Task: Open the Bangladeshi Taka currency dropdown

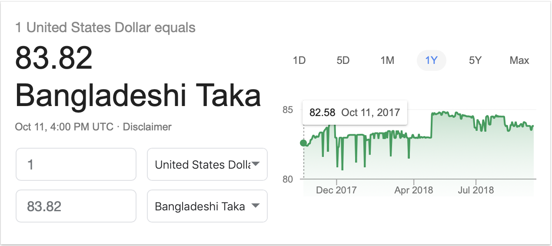Action: pos(207,206)
